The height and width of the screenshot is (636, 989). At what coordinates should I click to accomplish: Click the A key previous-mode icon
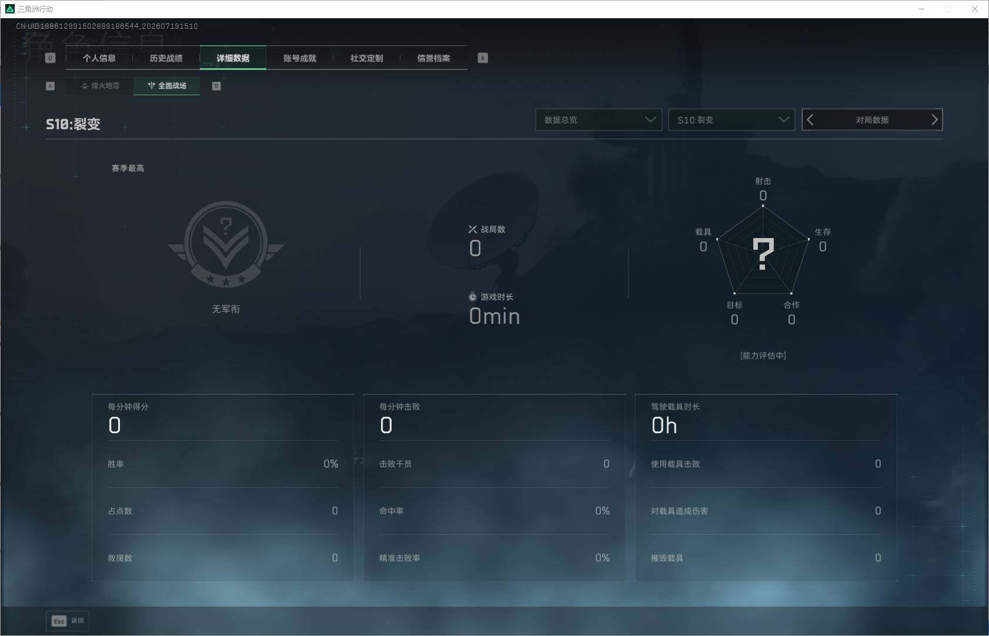point(51,86)
